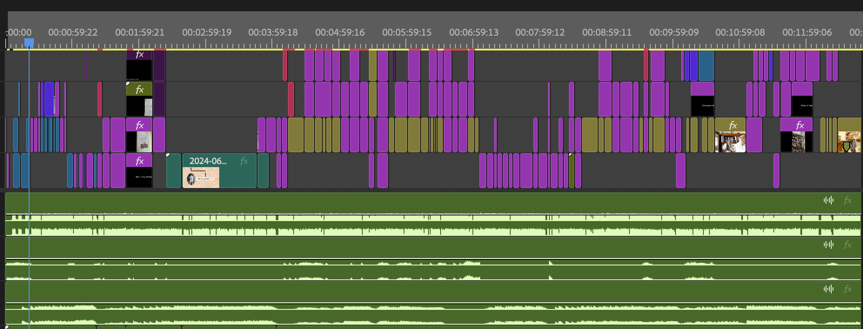Click ruler timecode 00:04:59:16
Viewport: 863px width, 329px height.
coord(340,32)
